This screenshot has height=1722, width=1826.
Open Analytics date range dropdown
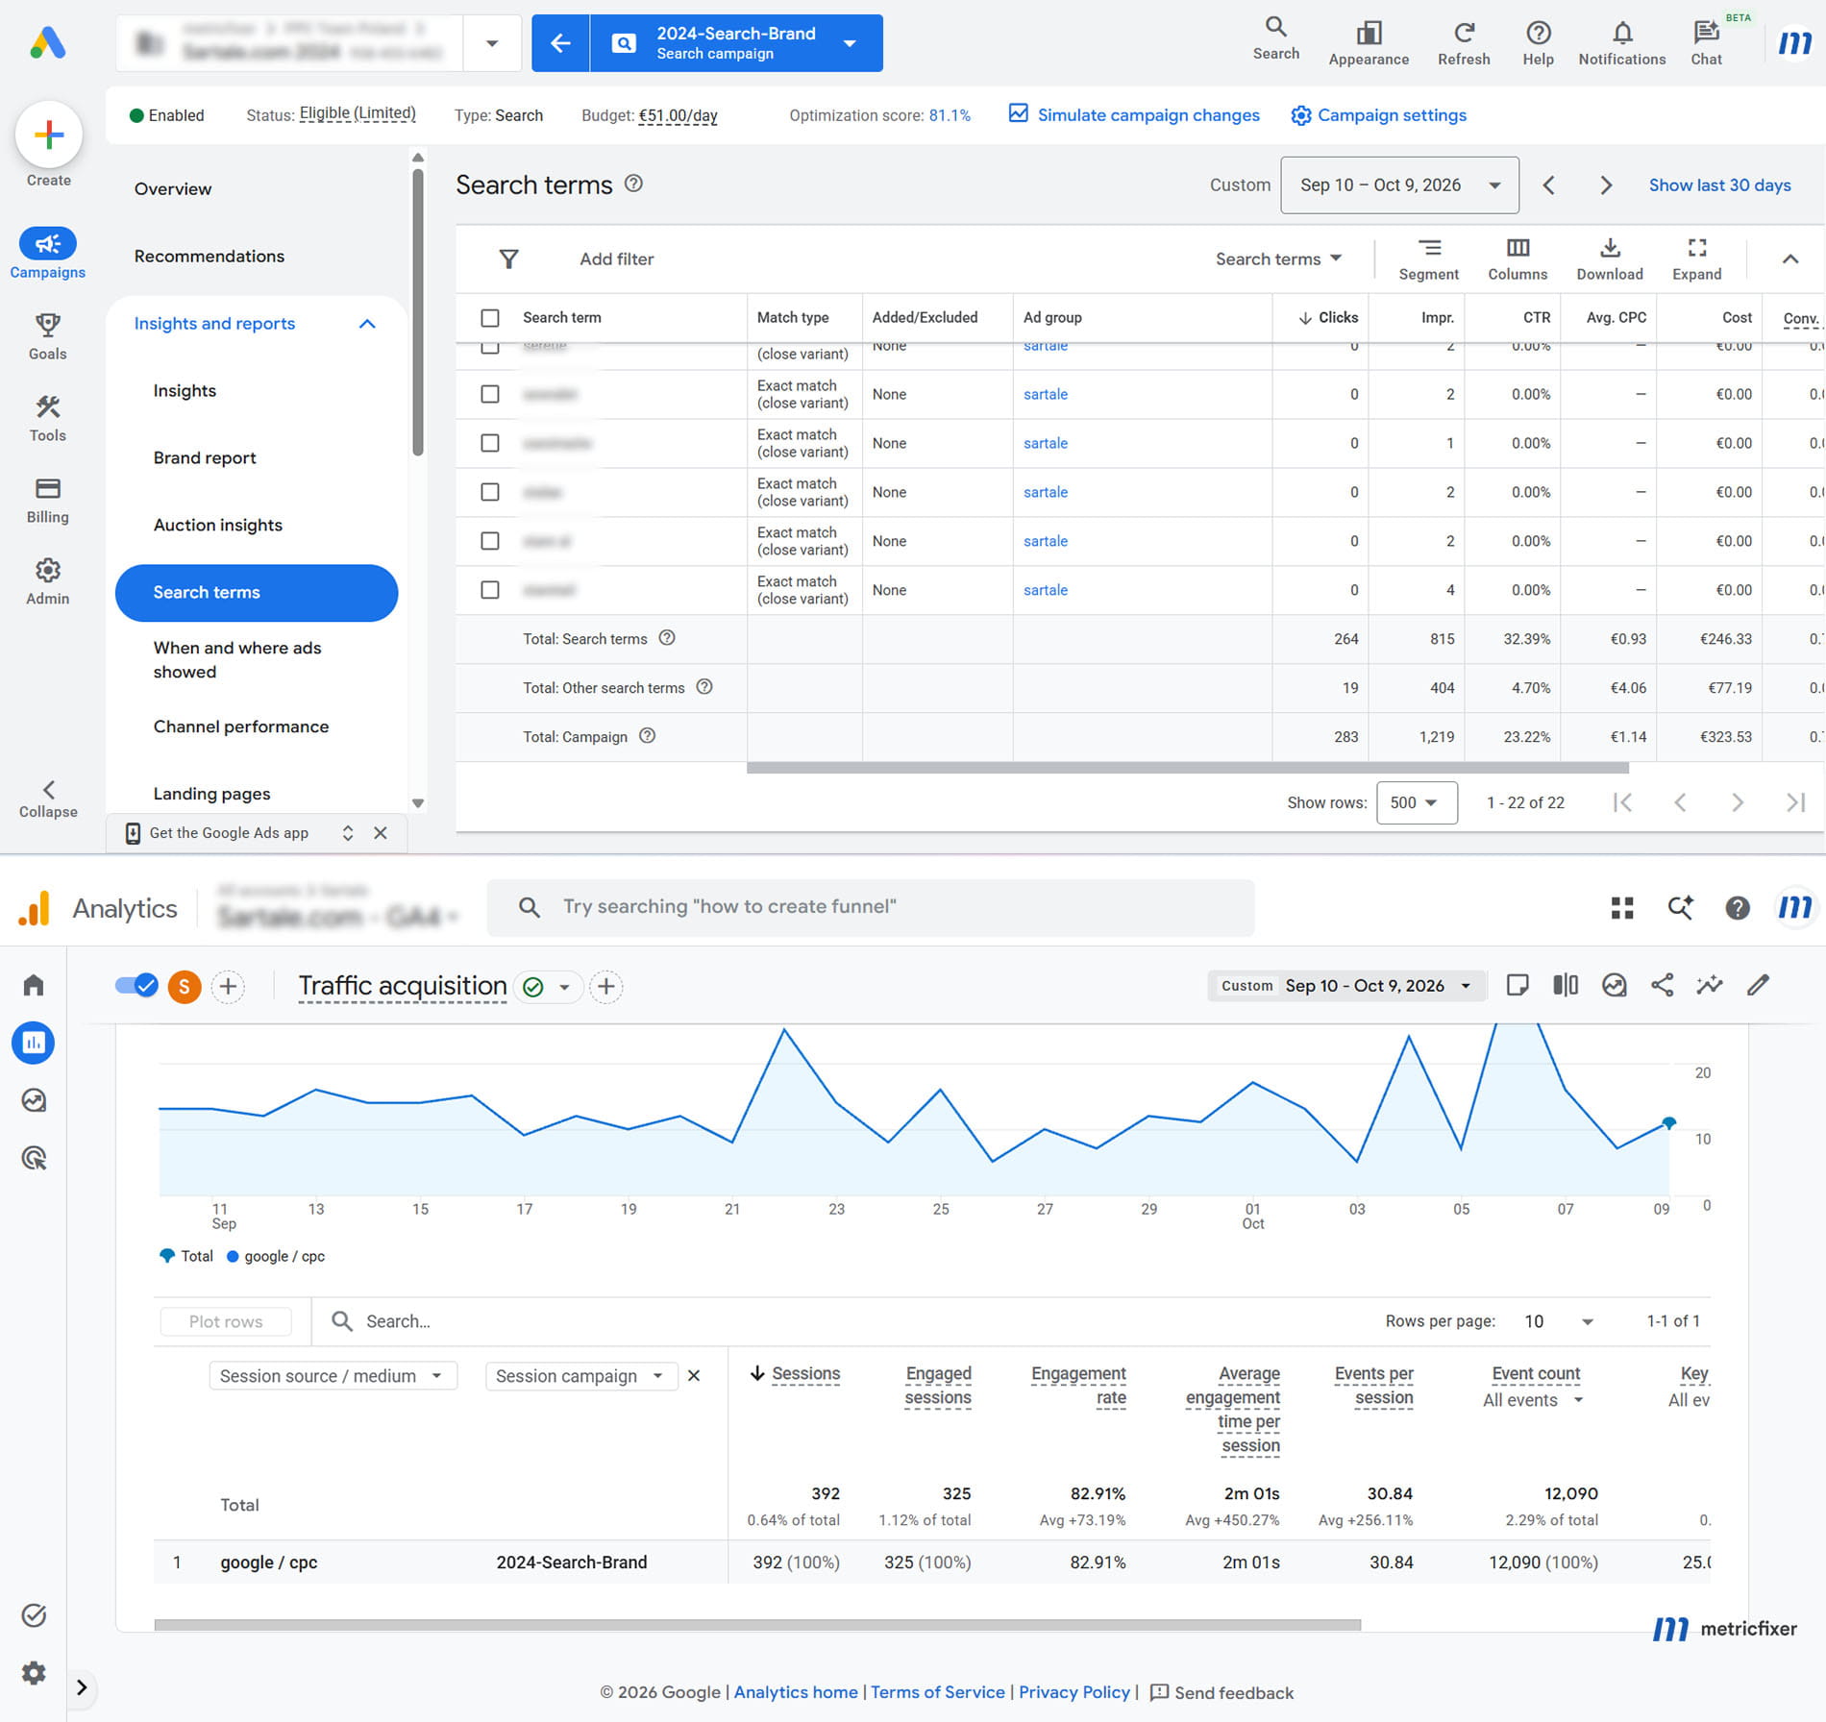[1345, 986]
